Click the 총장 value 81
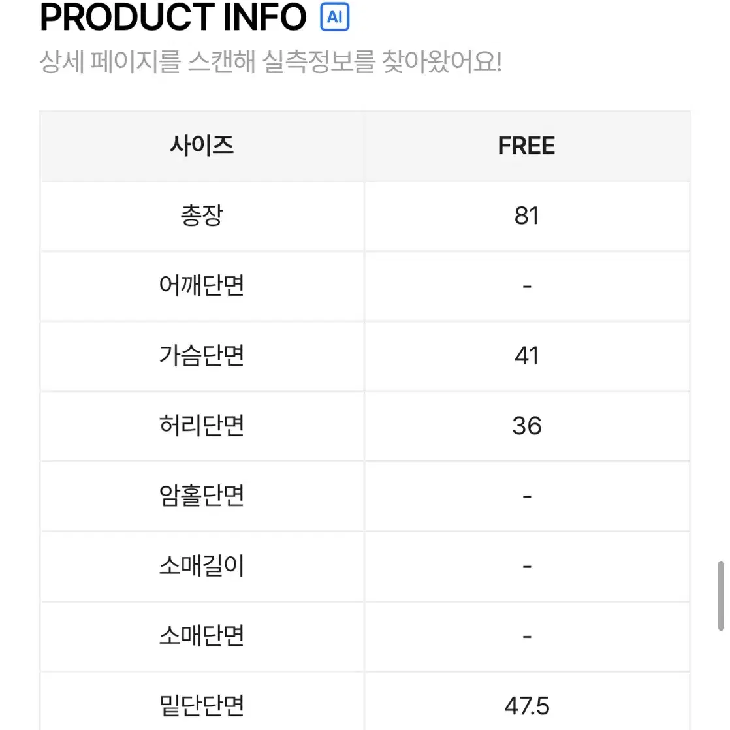The height and width of the screenshot is (730, 730). pos(526,215)
